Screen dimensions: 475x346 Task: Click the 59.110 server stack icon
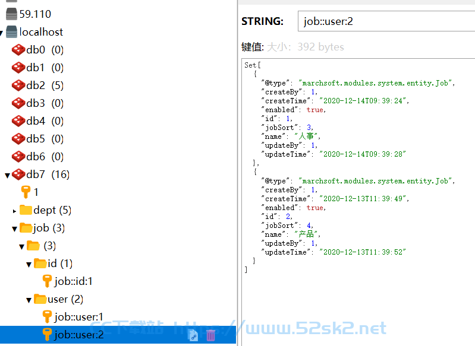coord(11,14)
